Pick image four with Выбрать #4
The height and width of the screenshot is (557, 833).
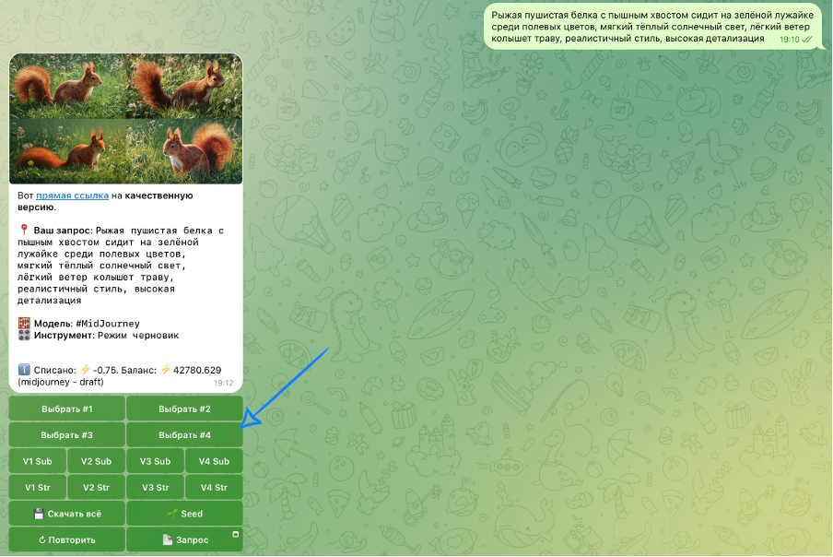(x=184, y=435)
